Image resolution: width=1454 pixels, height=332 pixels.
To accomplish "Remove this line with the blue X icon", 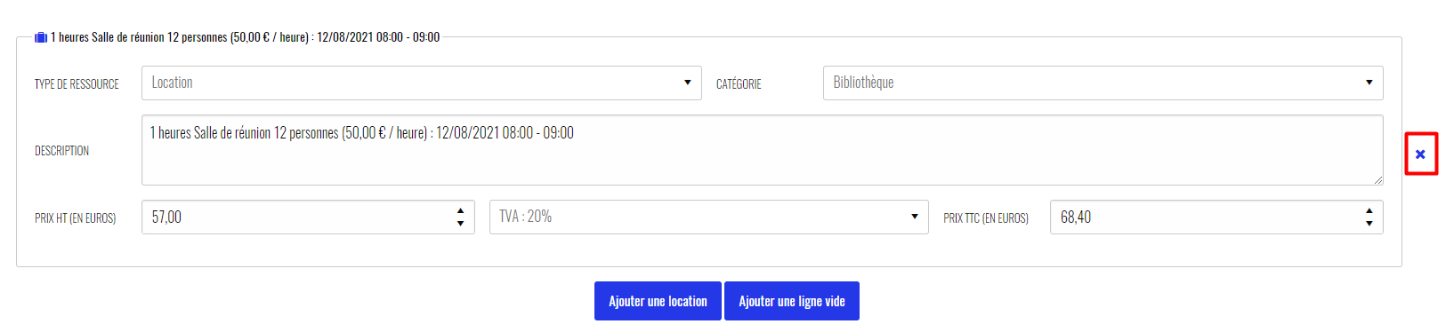I will [x=1420, y=154].
